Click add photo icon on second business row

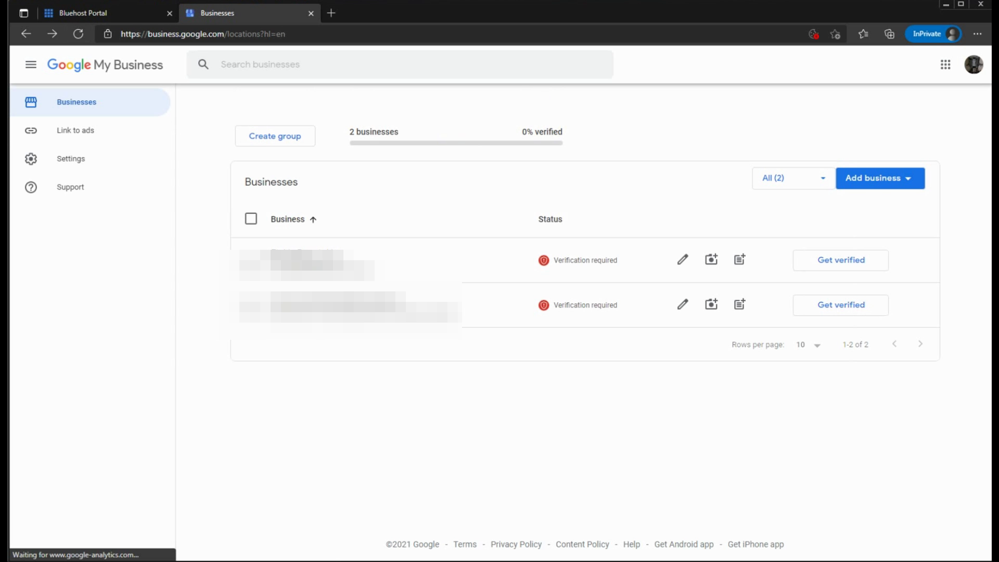[x=711, y=304]
